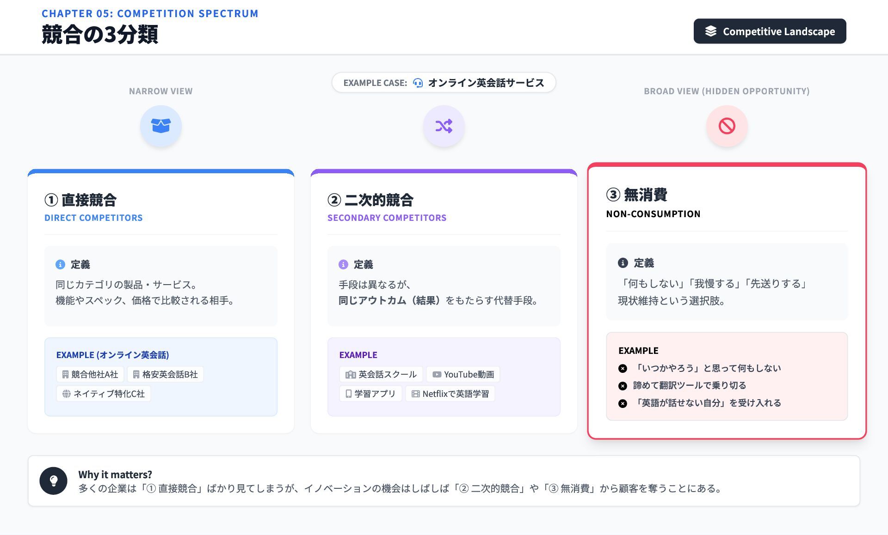Click the ネイティブ特化C社 tag
Viewport: 888px width, 535px height.
[104, 394]
